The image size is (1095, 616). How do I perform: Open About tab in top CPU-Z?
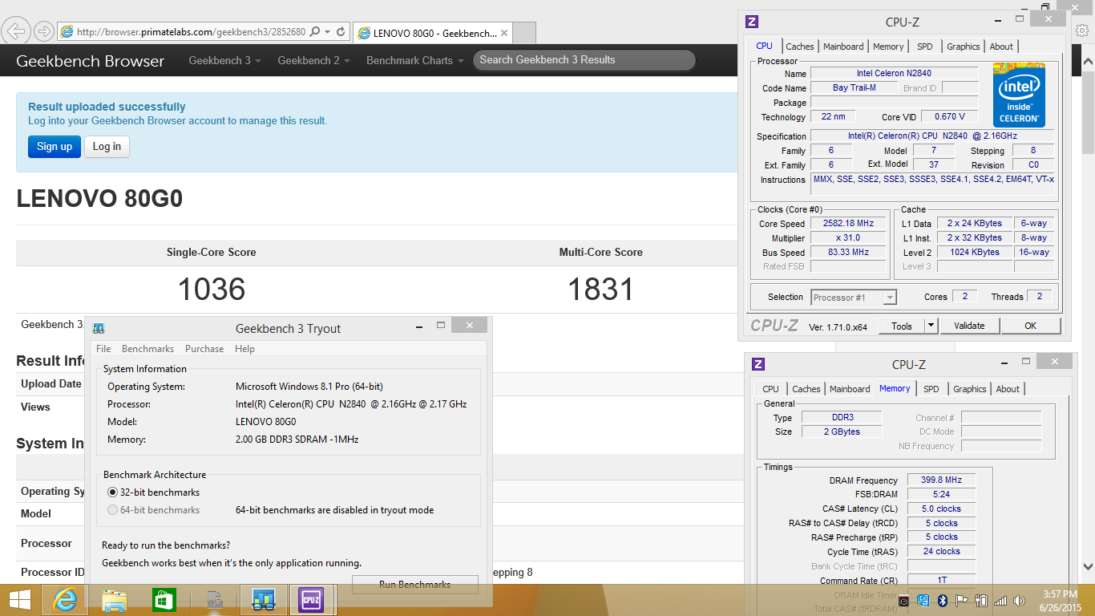point(1001,47)
